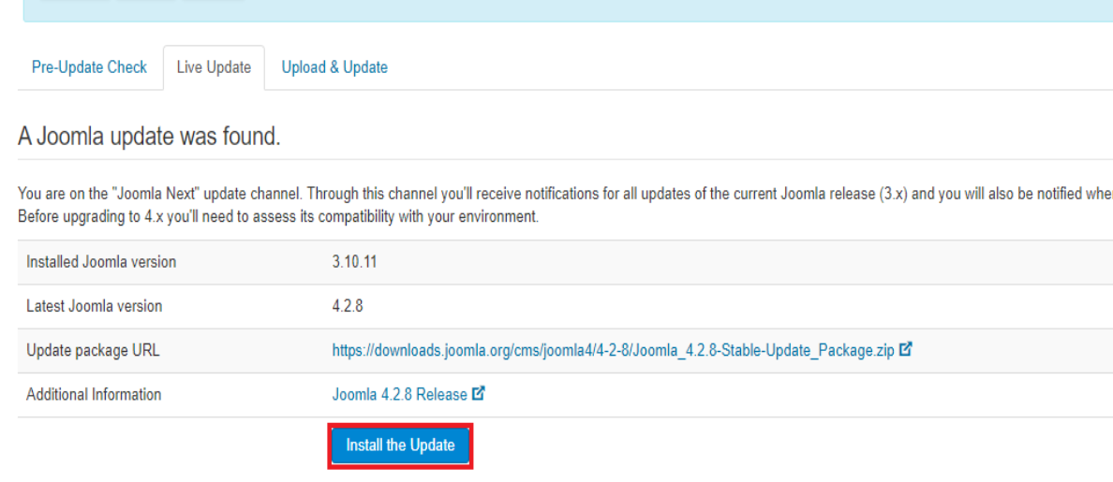
Task: Select the latest version value 4.2.8
Action: 348,306
